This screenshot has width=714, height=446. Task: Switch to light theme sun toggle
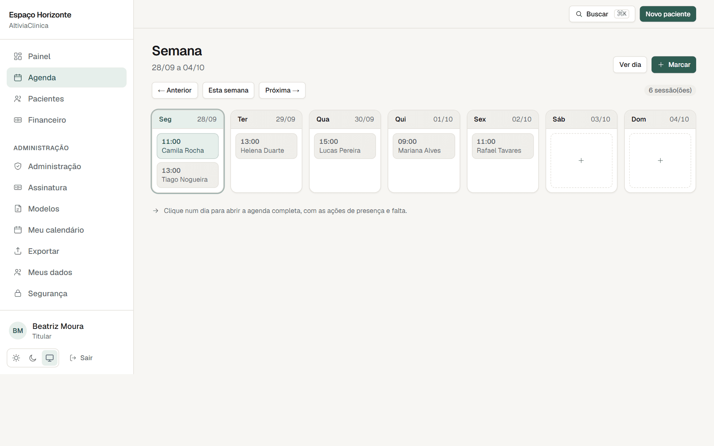point(16,358)
